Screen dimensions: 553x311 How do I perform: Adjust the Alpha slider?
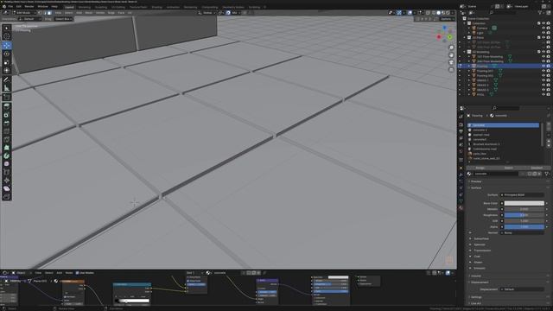point(524,227)
